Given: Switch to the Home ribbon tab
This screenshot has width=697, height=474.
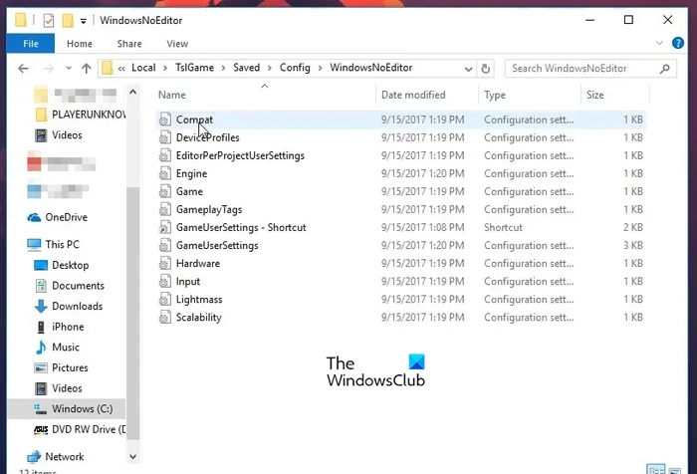Looking at the screenshot, I should click(x=79, y=44).
